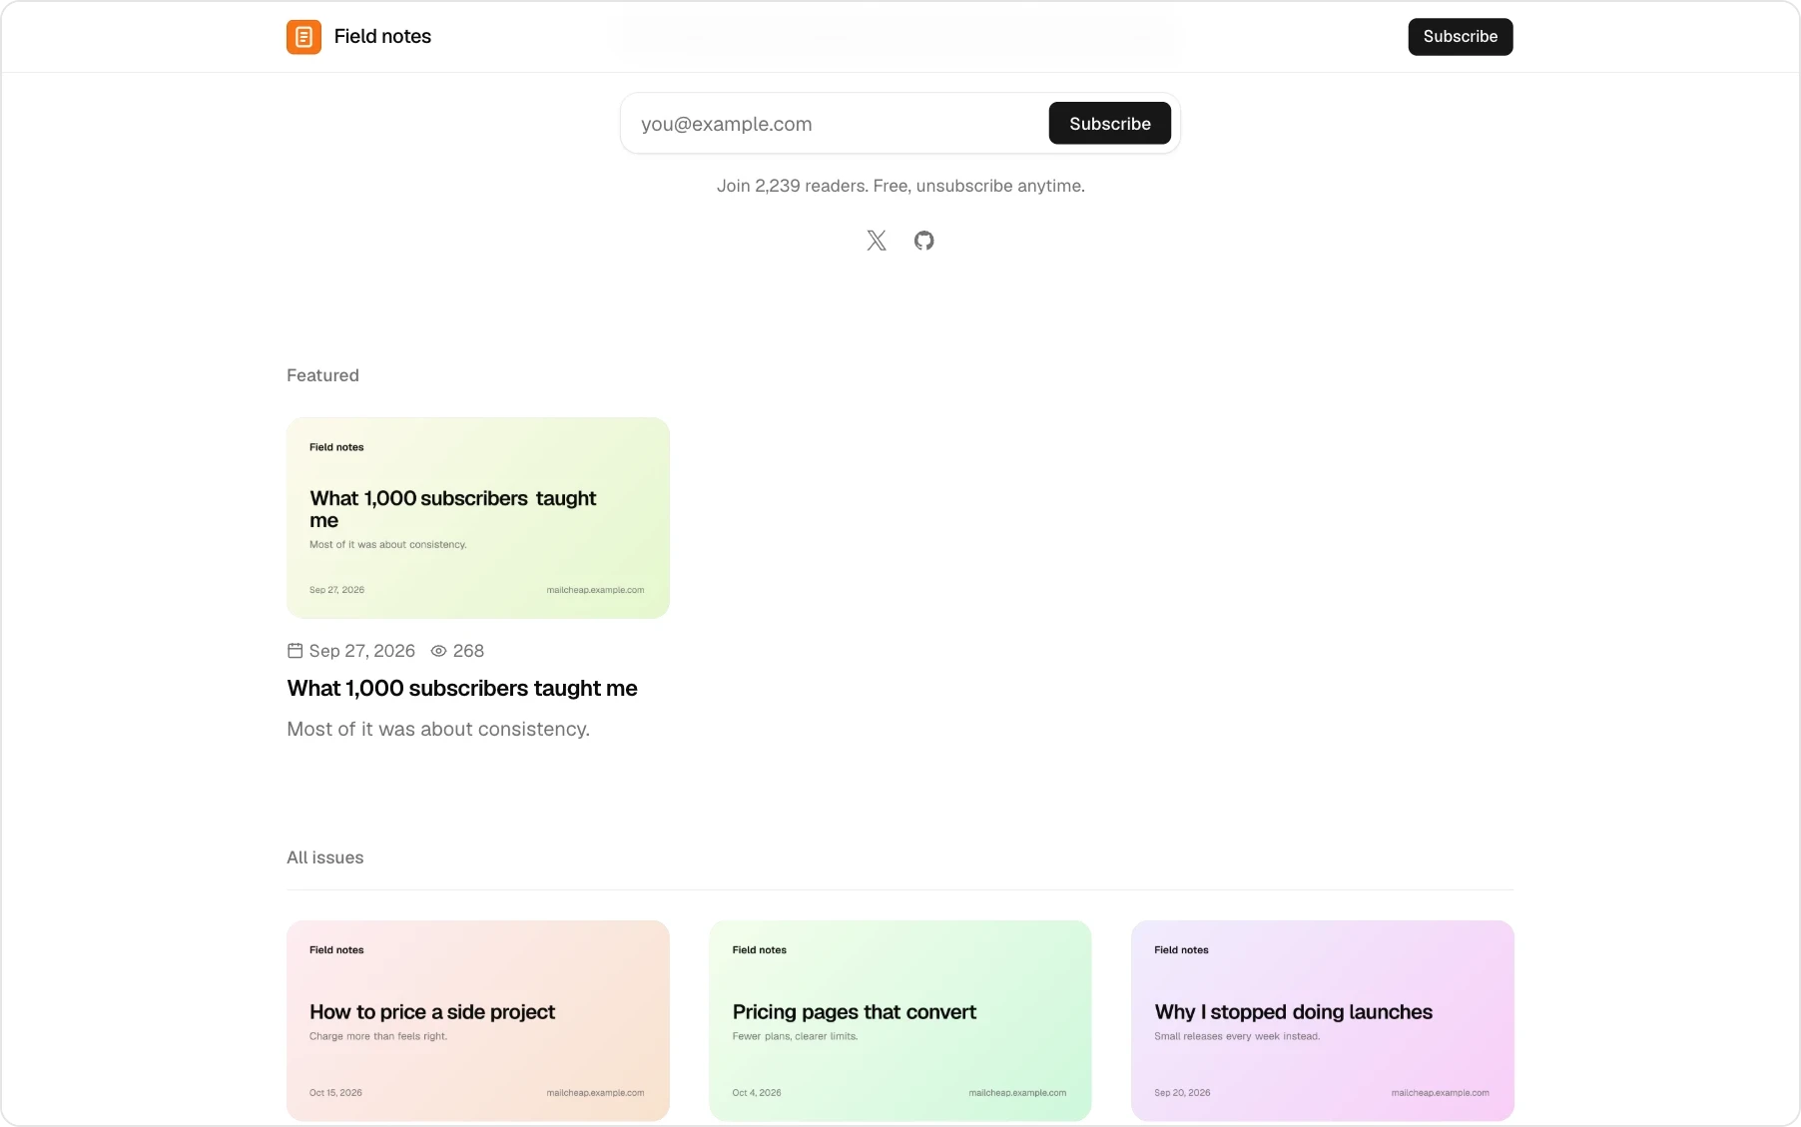Click the '268' view count
The image size is (1801, 1127).
(x=468, y=651)
